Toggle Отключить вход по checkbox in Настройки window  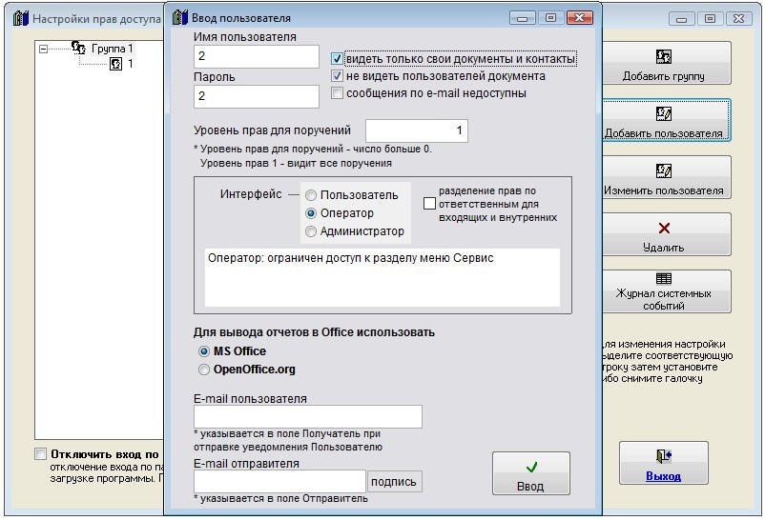40,454
